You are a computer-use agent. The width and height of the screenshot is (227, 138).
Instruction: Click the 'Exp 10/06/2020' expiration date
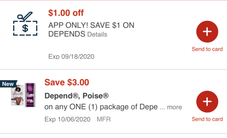pyautogui.click(x=67, y=119)
